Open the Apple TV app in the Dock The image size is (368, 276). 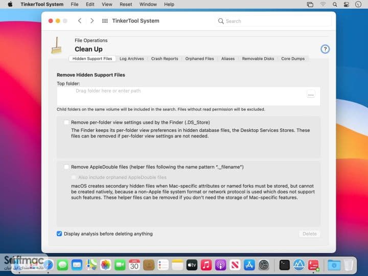click(192, 265)
